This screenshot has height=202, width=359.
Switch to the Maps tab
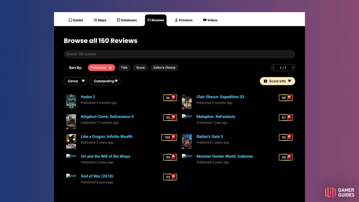[x=100, y=20]
